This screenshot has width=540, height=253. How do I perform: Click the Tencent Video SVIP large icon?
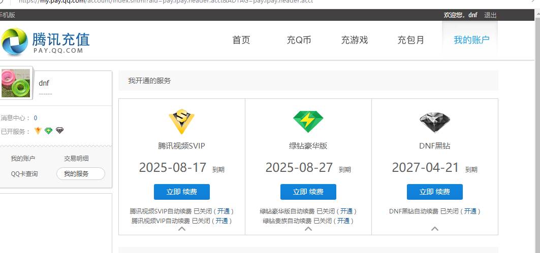coord(181,121)
